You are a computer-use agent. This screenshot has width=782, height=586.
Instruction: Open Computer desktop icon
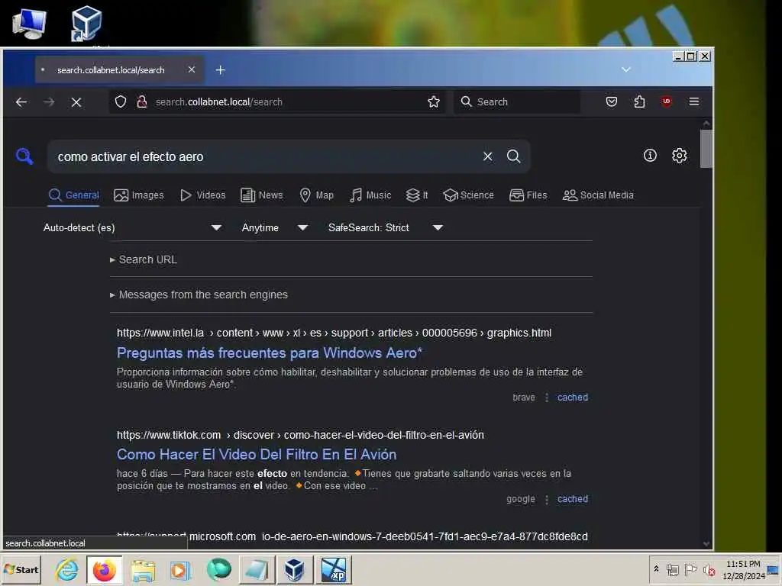pyautogui.click(x=30, y=23)
